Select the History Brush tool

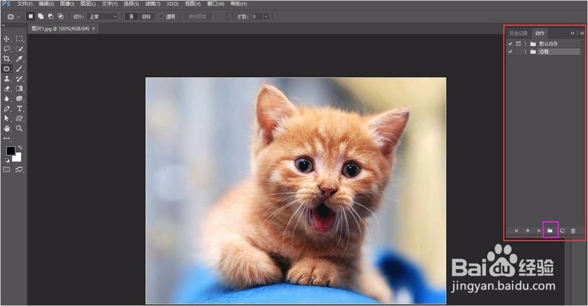(19, 79)
